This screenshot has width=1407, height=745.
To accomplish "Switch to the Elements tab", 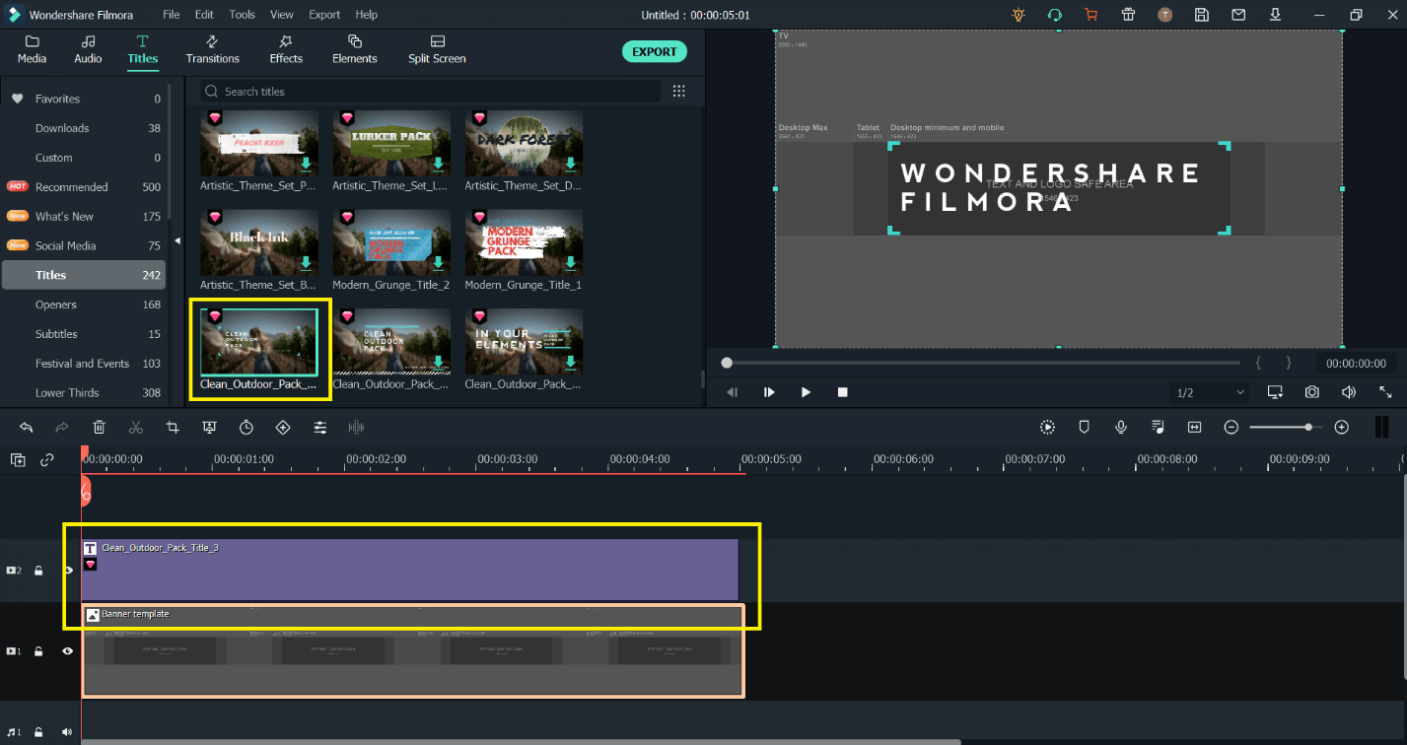I will pyautogui.click(x=355, y=49).
